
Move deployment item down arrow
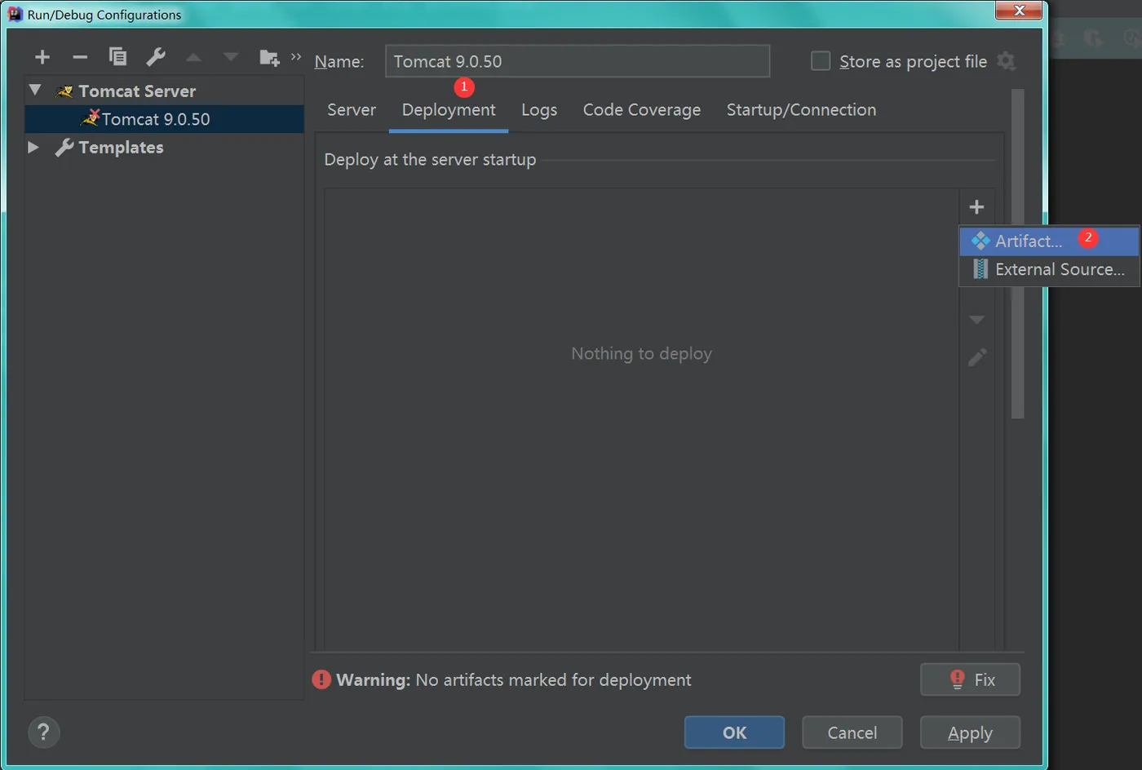(x=976, y=320)
